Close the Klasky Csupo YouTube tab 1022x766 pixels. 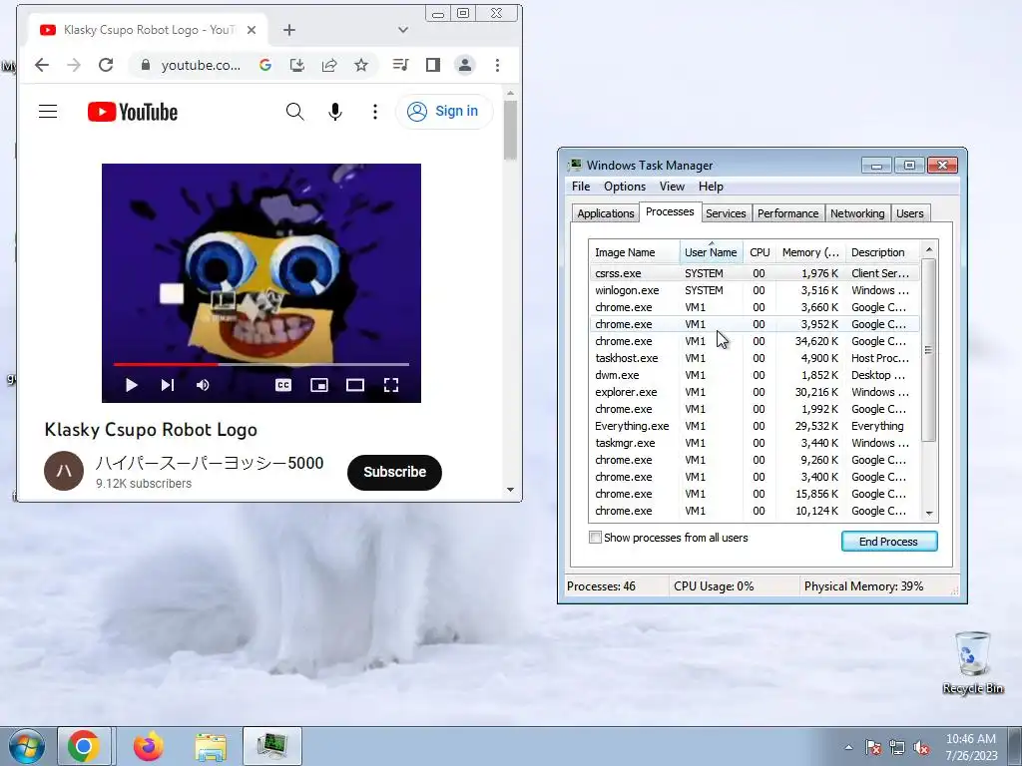click(x=252, y=30)
